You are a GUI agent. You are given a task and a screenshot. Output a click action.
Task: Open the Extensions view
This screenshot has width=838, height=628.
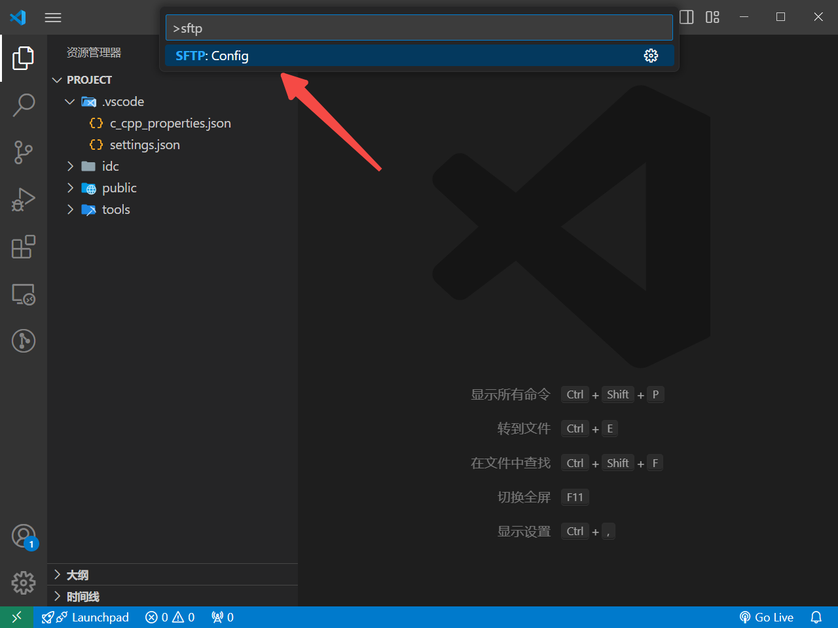pos(24,247)
